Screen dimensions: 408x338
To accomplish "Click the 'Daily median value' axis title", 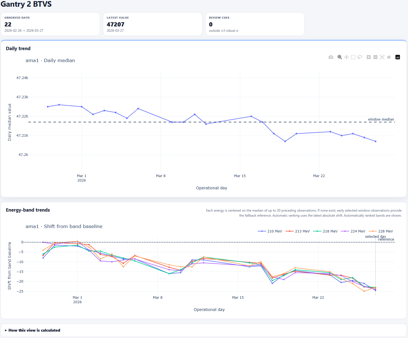I will tap(9, 122).
